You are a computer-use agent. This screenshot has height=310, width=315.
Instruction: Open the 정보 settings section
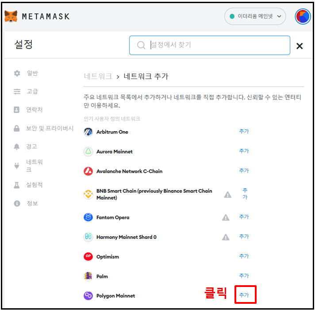click(32, 203)
